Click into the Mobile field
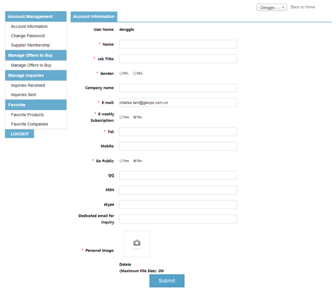 coord(178,146)
